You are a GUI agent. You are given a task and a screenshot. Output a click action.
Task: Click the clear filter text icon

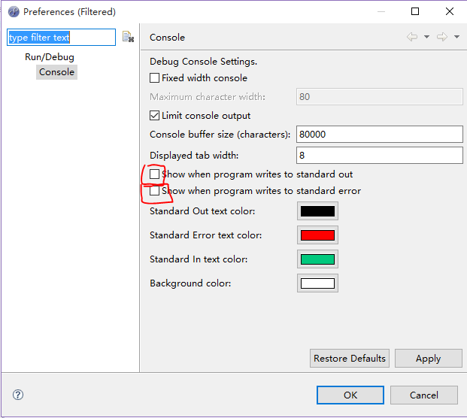pos(128,37)
